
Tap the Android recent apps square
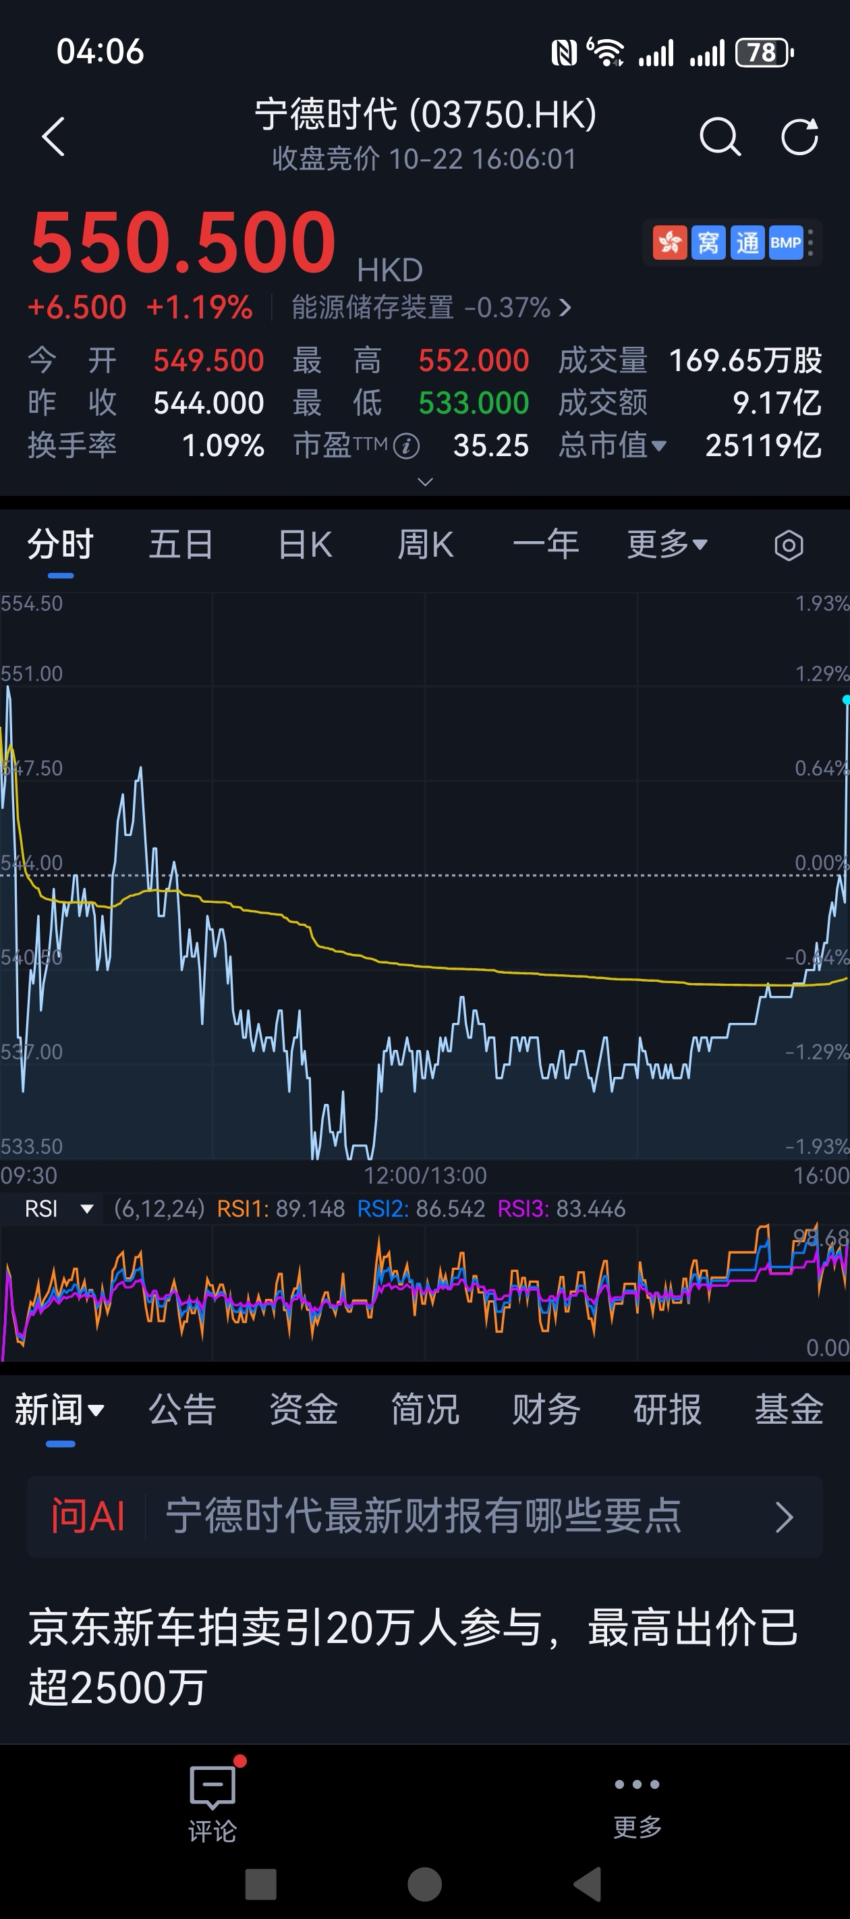261,1885
